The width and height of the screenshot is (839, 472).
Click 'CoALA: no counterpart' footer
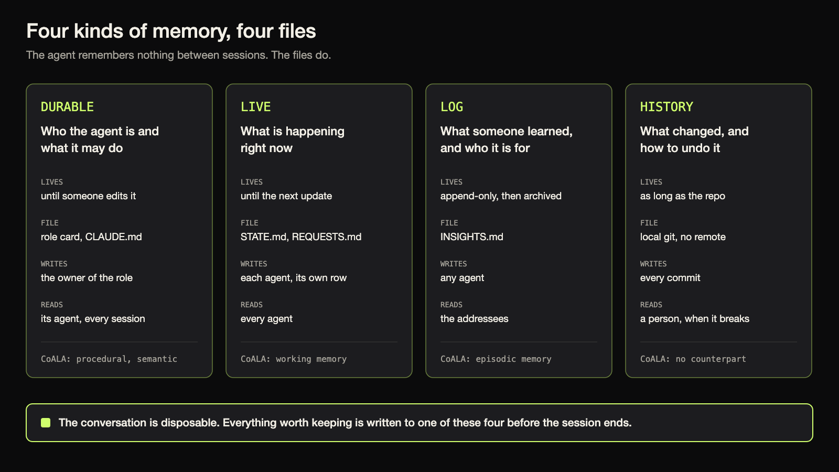(693, 359)
